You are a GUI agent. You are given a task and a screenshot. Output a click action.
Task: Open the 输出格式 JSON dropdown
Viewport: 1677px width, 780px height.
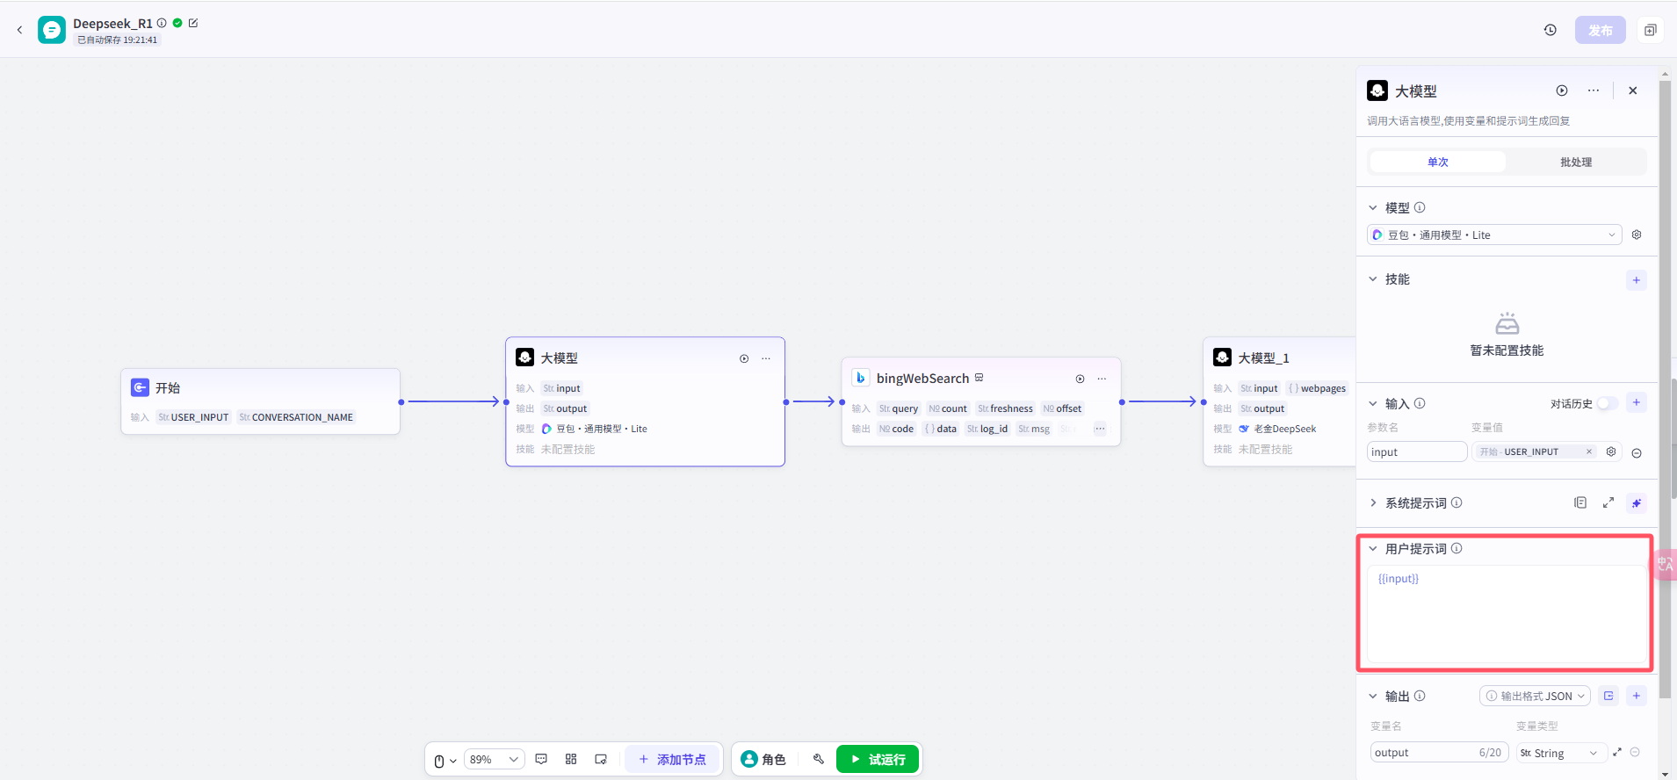point(1535,696)
